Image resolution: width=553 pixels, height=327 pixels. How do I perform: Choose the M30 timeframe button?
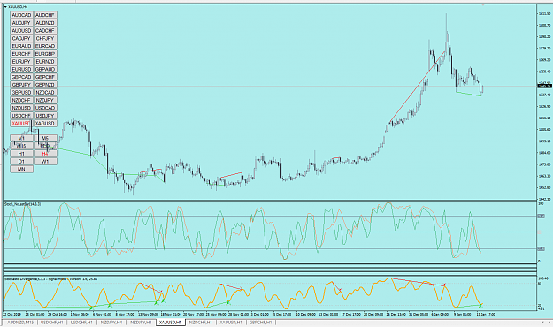[x=45, y=146]
